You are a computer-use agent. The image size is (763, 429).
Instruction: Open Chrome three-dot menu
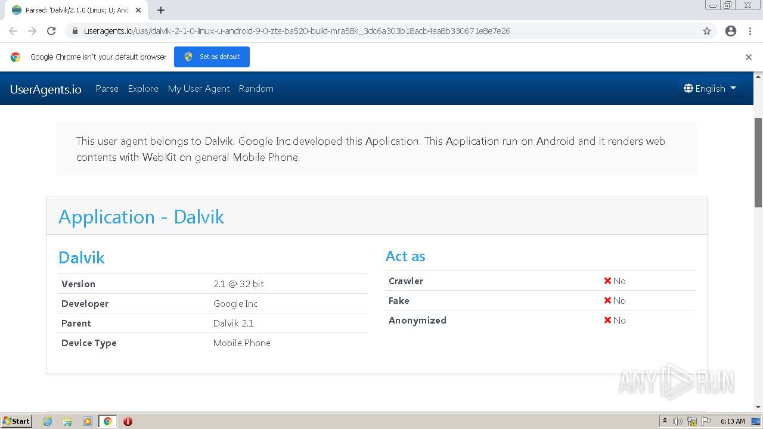tap(750, 31)
